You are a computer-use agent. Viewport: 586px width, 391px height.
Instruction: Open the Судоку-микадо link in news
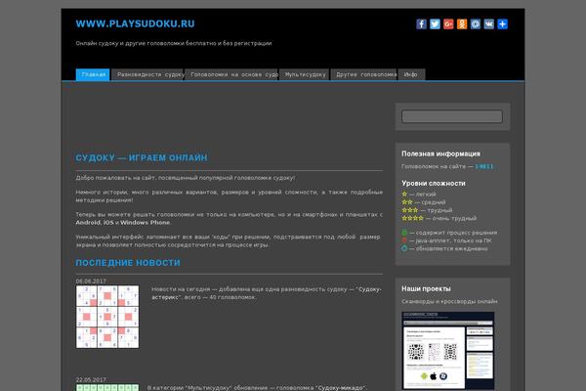click(341, 388)
